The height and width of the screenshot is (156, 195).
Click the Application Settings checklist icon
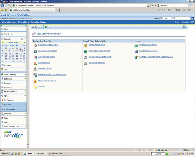pos(35,57)
